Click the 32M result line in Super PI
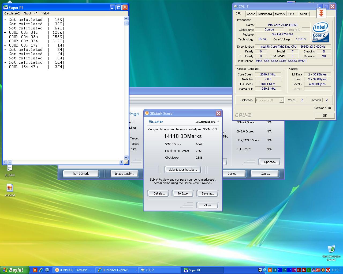The height and width of the screenshot is (274, 343). coord(34,67)
